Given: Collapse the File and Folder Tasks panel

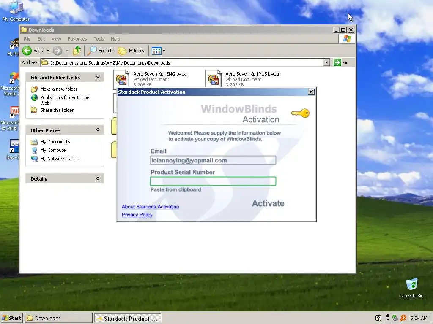Looking at the screenshot, I should click(98, 78).
